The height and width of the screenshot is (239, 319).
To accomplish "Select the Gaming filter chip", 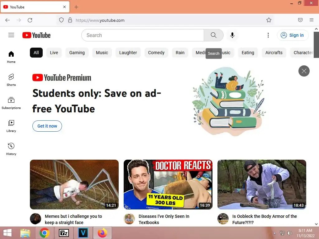I will [x=77, y=53].
